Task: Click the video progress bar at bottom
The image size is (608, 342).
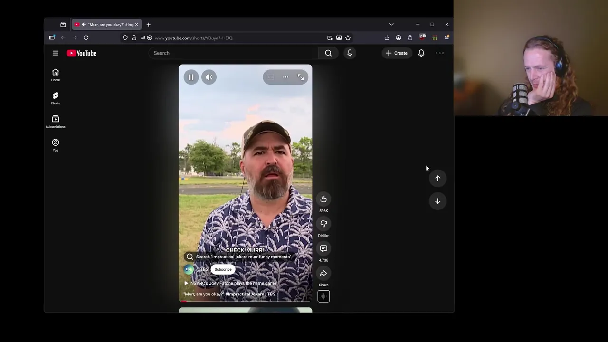Action: coord(246,301)
